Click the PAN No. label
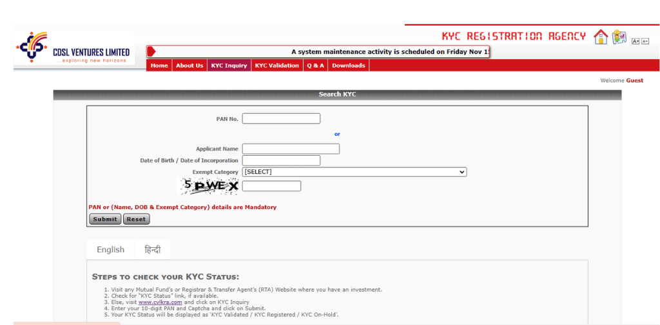The height and width of the screenshot is (325, 660). point(228,119)
